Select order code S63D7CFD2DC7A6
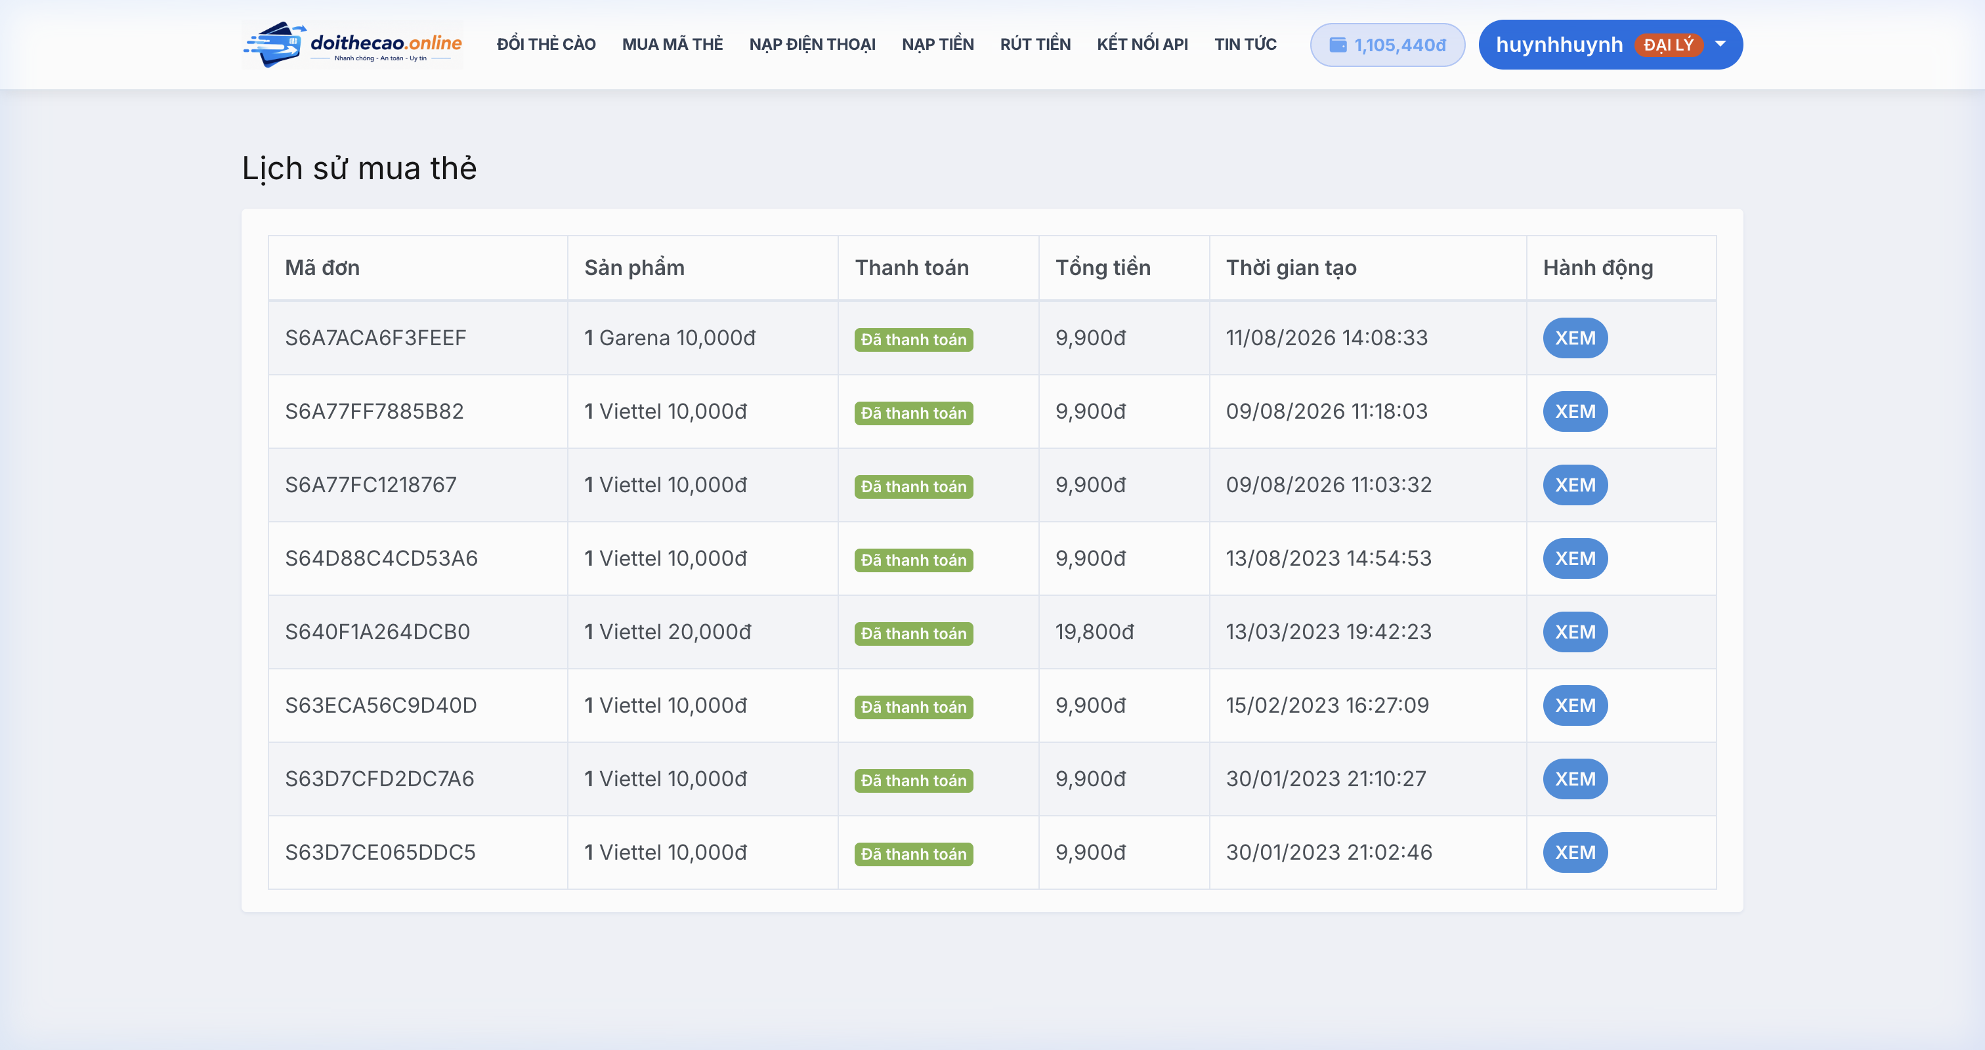 [379, 780]
